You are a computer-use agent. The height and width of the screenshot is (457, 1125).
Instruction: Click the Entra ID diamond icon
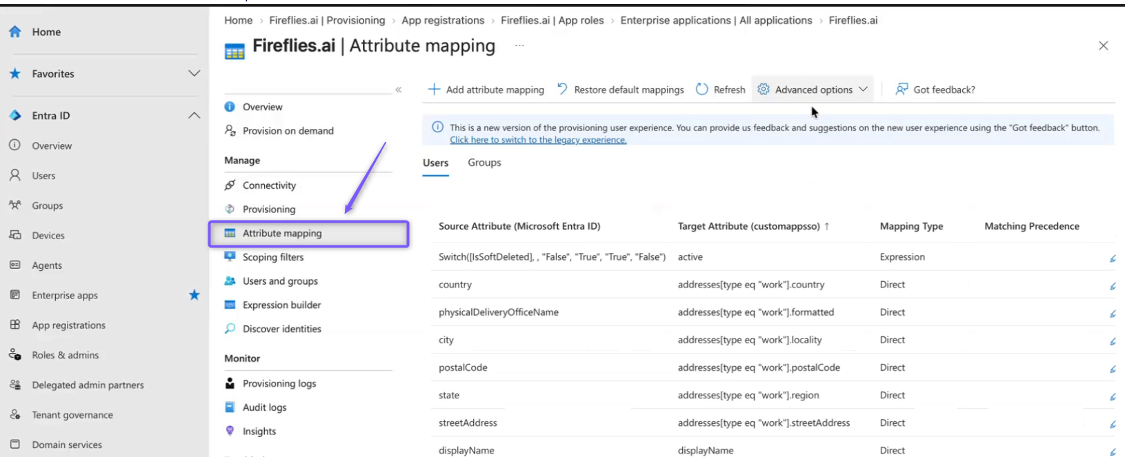tap(15, 116)
